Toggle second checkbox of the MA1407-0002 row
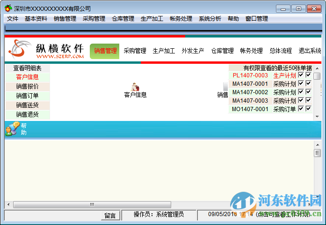Viewport: 326px width, 225px height. (x=308, y=92)
